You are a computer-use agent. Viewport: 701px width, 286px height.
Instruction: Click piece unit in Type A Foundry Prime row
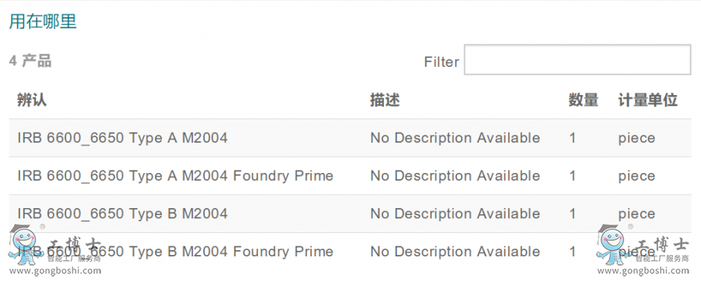pos(636,176)
